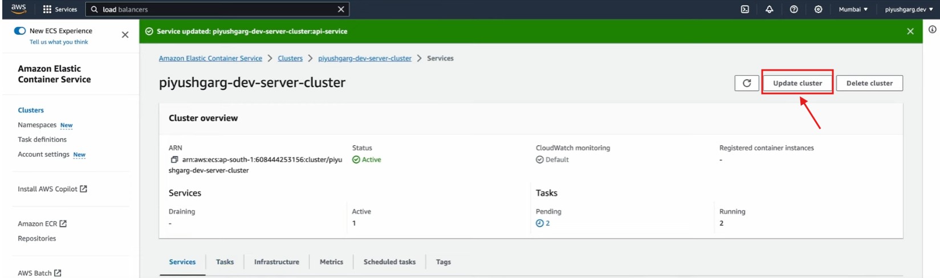Click the AWS logo home icon
This screenshot has height=278, width=940.
pyautogui.click(x=18, y=9)
